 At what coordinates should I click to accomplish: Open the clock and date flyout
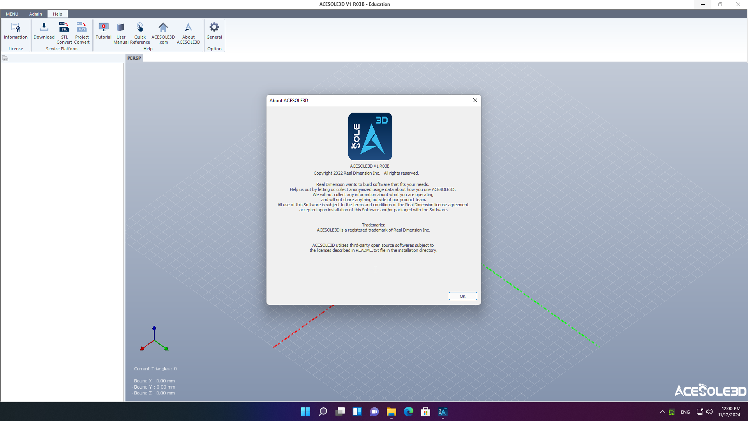[729, 412]
